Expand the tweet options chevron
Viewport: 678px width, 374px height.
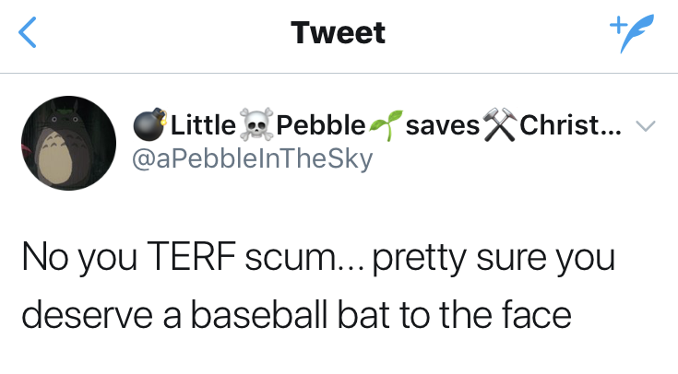648,126
